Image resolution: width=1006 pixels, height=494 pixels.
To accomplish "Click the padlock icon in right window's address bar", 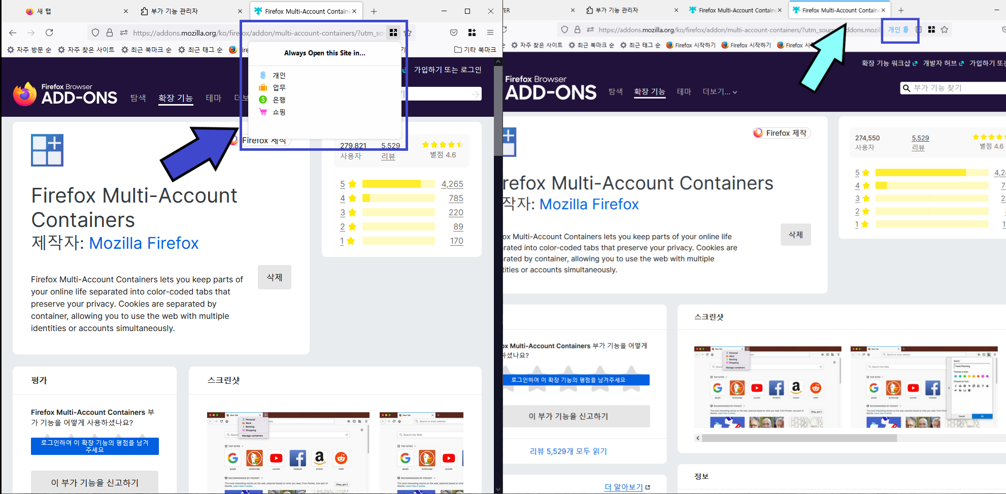I will (x=577, y=30).
